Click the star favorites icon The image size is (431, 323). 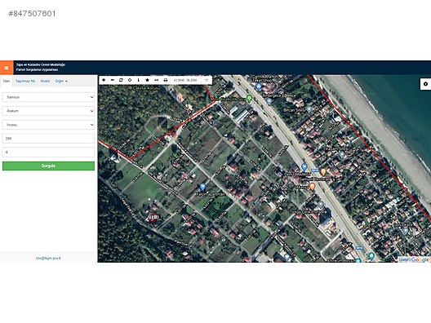(147, 80)
